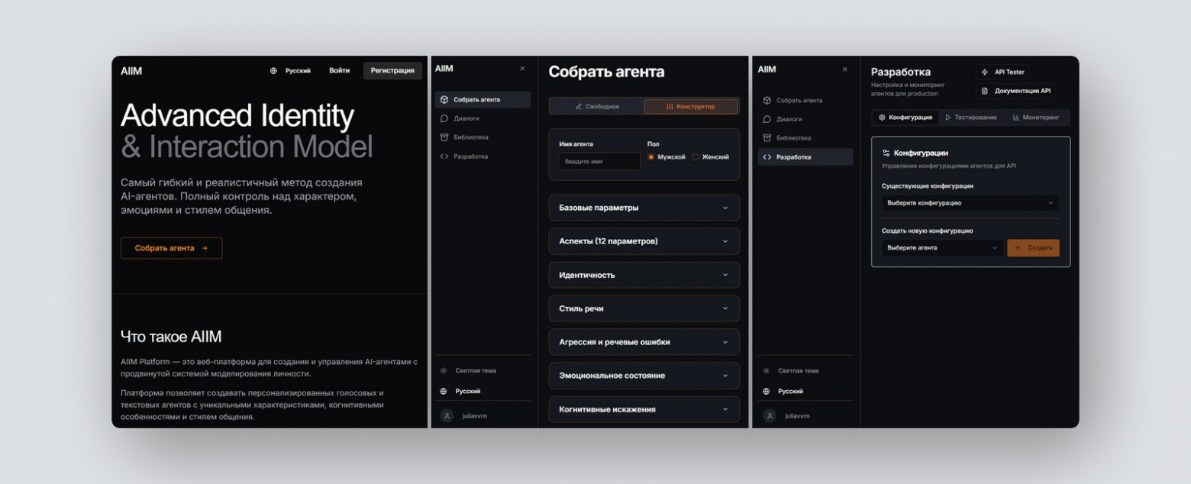Open the Выберите конфигурацию dropdown
The image size is (1191, 484).
(x=970, y=203)
